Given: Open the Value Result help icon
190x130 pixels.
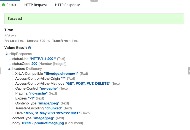Looking at the screenshot, I should point(30,48).
